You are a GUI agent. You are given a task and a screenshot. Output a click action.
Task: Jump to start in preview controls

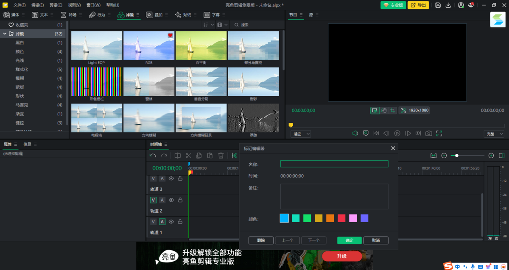pyautogui.click(x=376, y=134)
